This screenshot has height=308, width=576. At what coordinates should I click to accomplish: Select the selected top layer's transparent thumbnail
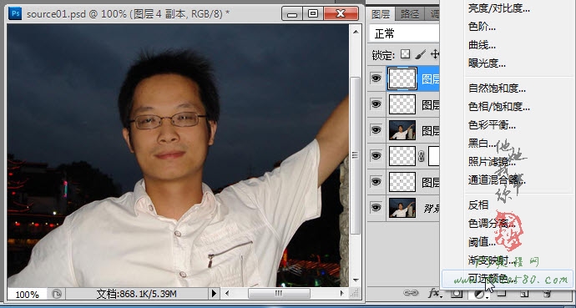point(402,78)
